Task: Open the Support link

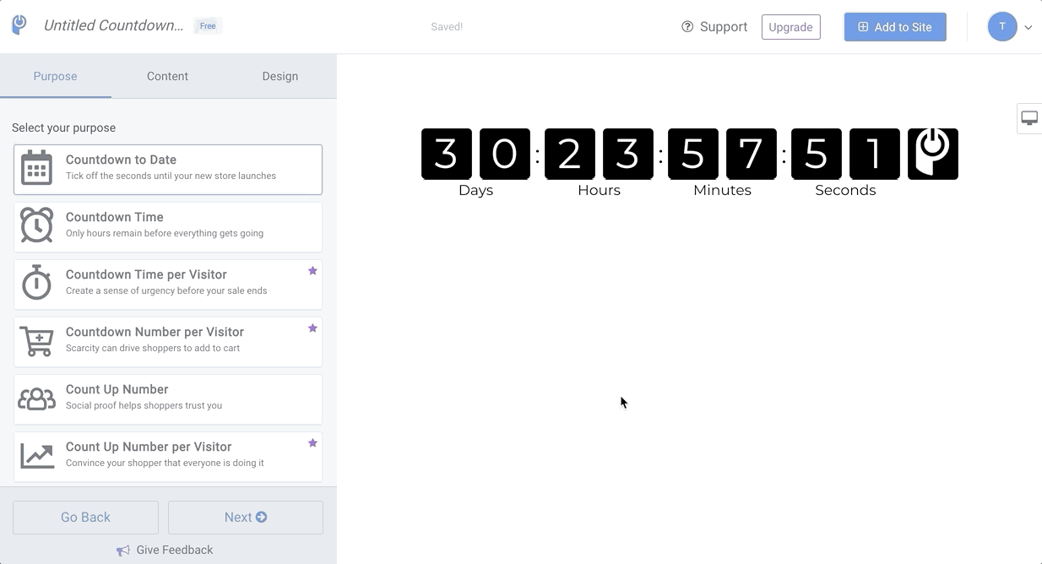Action: [x=714, y=27]
